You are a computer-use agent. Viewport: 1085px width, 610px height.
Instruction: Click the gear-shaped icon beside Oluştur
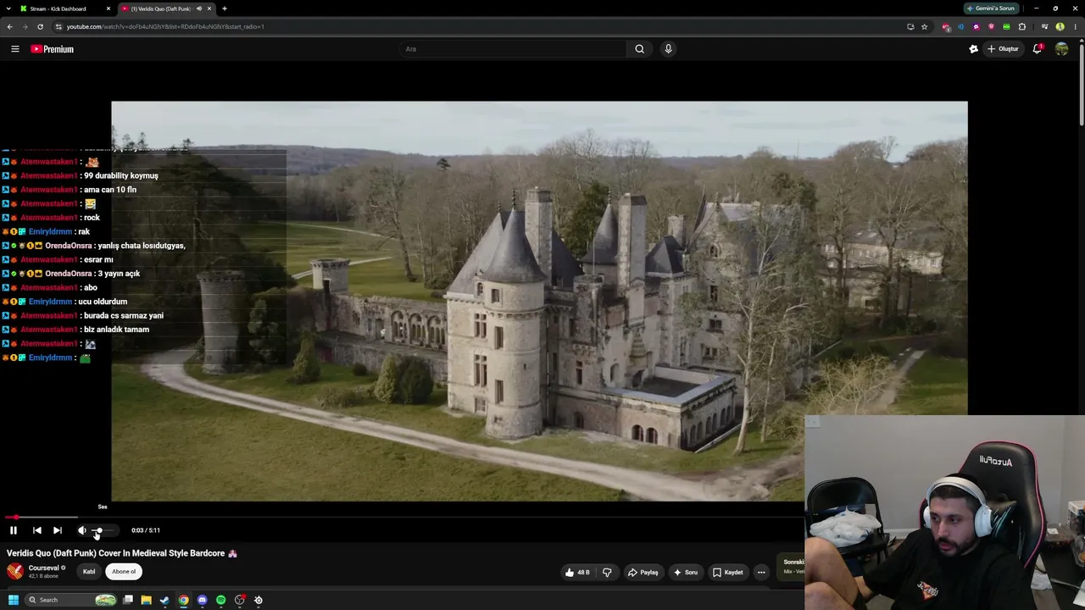[x=974, y=49]
